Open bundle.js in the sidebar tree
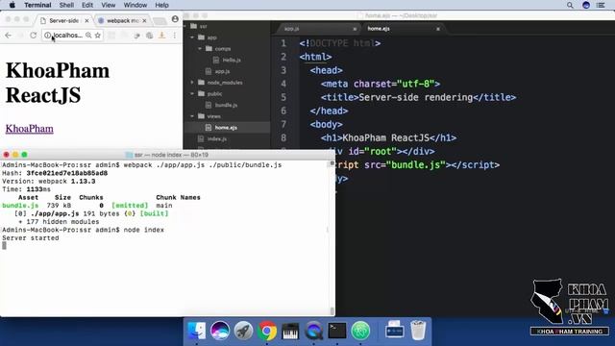The height and width of the screenshot is (346, 615). 226,105
